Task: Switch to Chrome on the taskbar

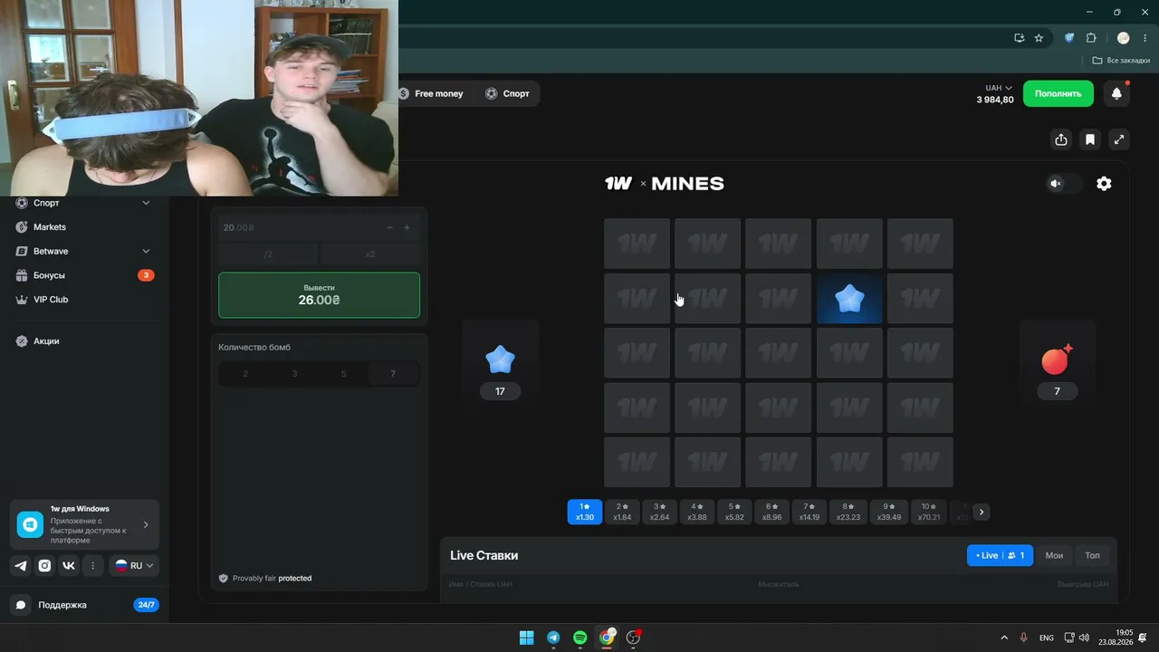Action: 607,638
